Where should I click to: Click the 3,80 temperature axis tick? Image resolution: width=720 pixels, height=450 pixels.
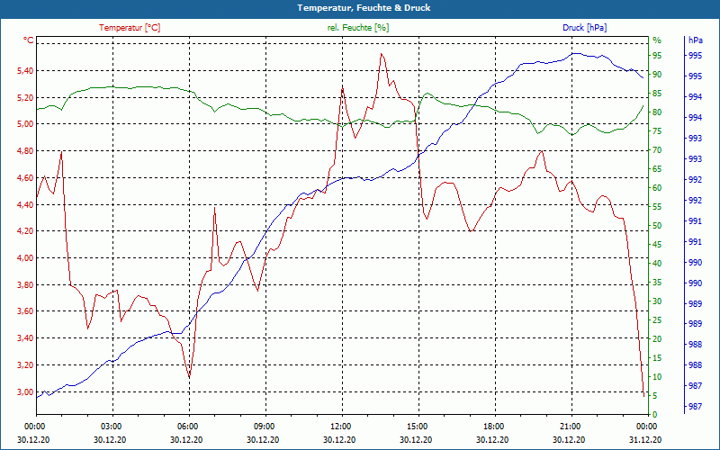[25, 284]
